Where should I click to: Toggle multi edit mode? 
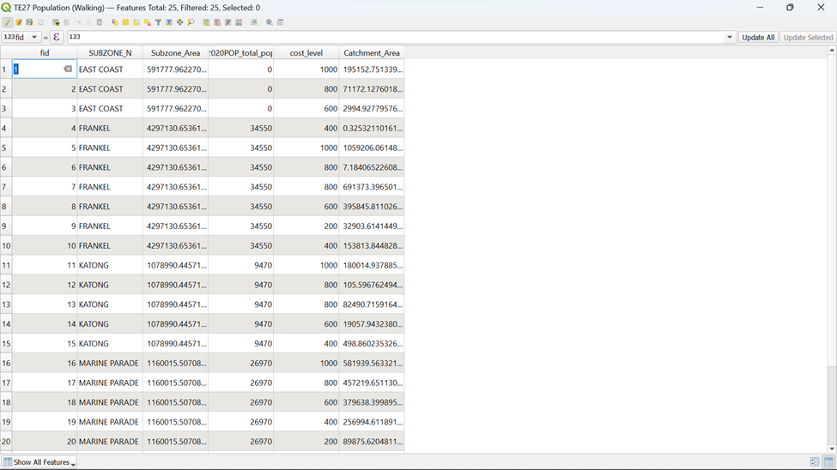(18, 22)
